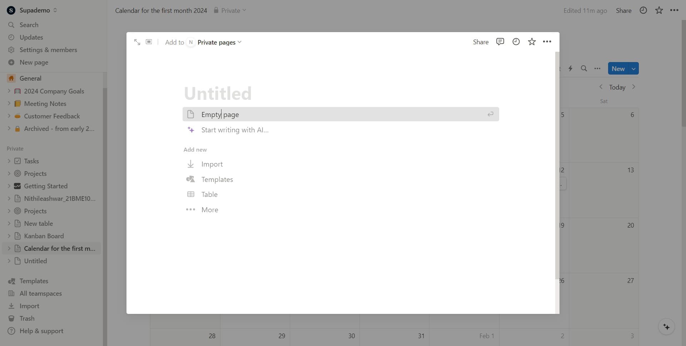Click Share in the top bar
The width and height of the screenshot is (686, 346).
click(x=624, y=10)
